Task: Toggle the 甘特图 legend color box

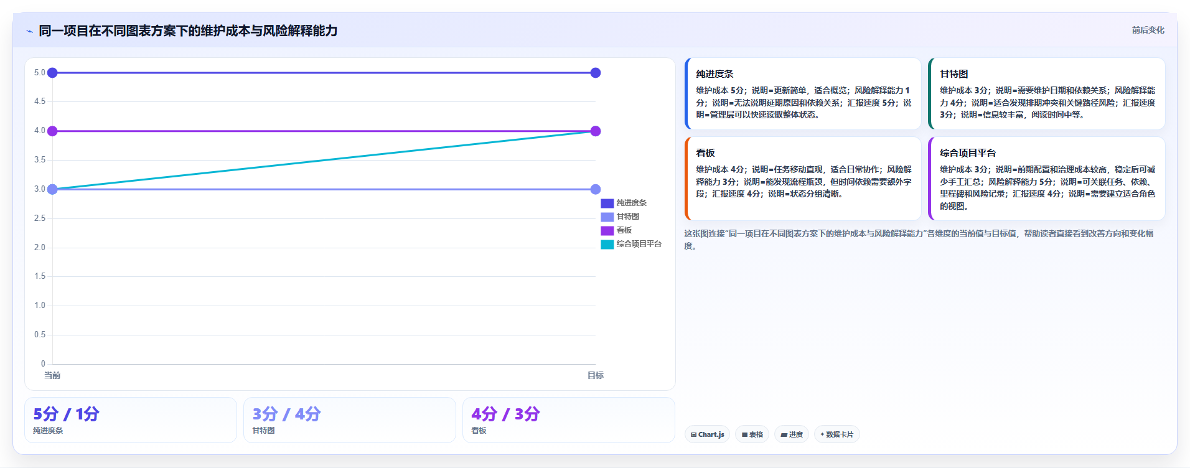Action: click(607, 217)
